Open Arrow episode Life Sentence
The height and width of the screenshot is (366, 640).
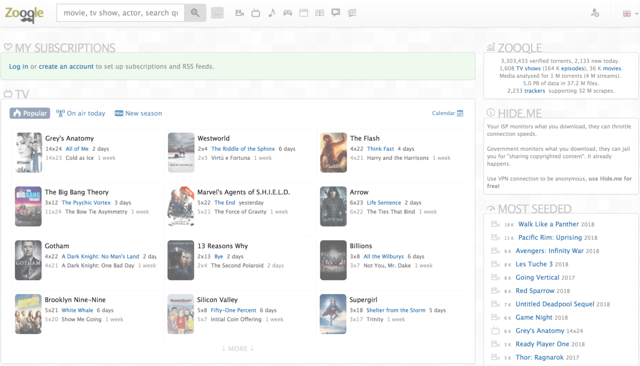pyautogui.click(x=384, y=203)
